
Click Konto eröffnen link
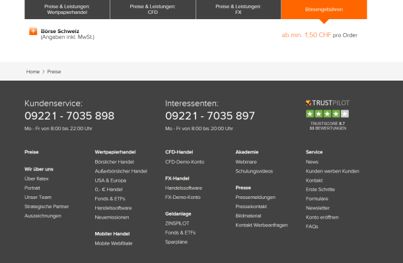pyautogui.click(x=322, y=217)
